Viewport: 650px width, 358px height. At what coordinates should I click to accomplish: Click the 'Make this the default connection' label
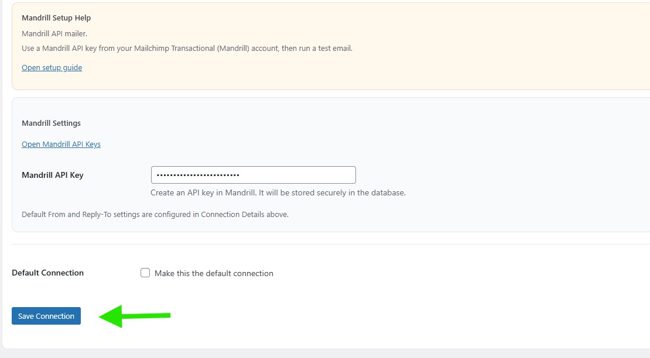coord(214,273)
